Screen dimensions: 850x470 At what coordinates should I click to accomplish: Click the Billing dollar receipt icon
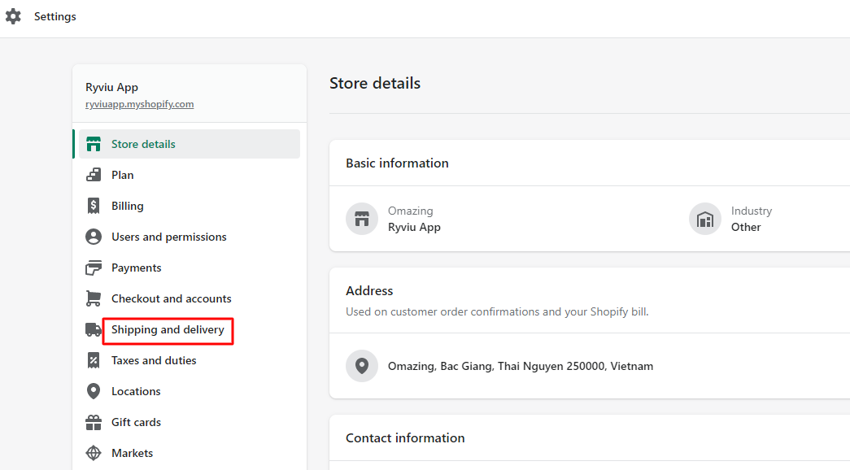(x=94, y=206)
